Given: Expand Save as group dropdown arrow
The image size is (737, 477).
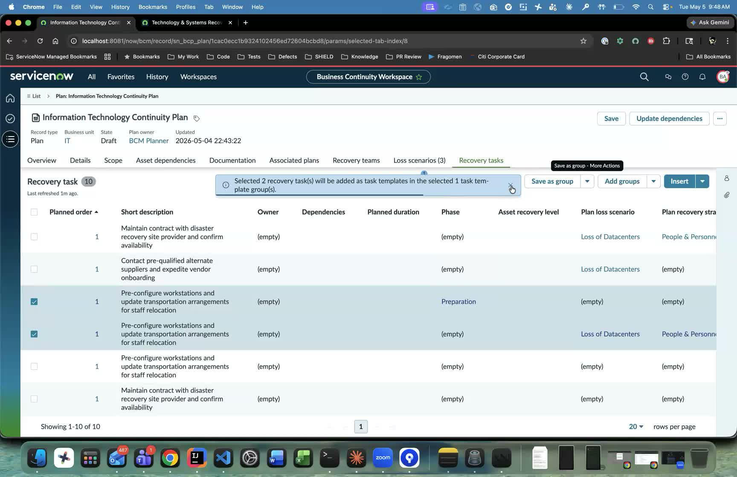Looking at the screenshot, I should (587, 181).
